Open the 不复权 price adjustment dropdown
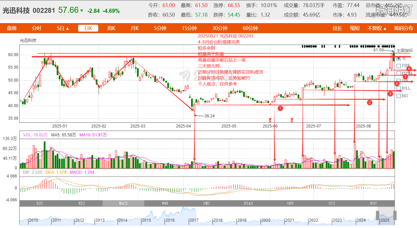Viewport: 417px width, 228px height. 377,28
